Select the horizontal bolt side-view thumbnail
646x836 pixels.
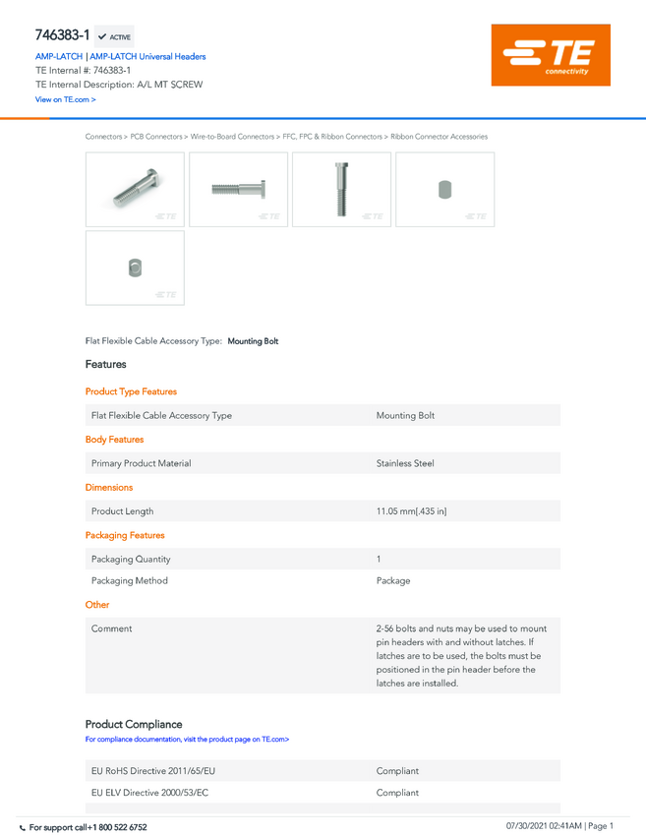pos(238,189)
